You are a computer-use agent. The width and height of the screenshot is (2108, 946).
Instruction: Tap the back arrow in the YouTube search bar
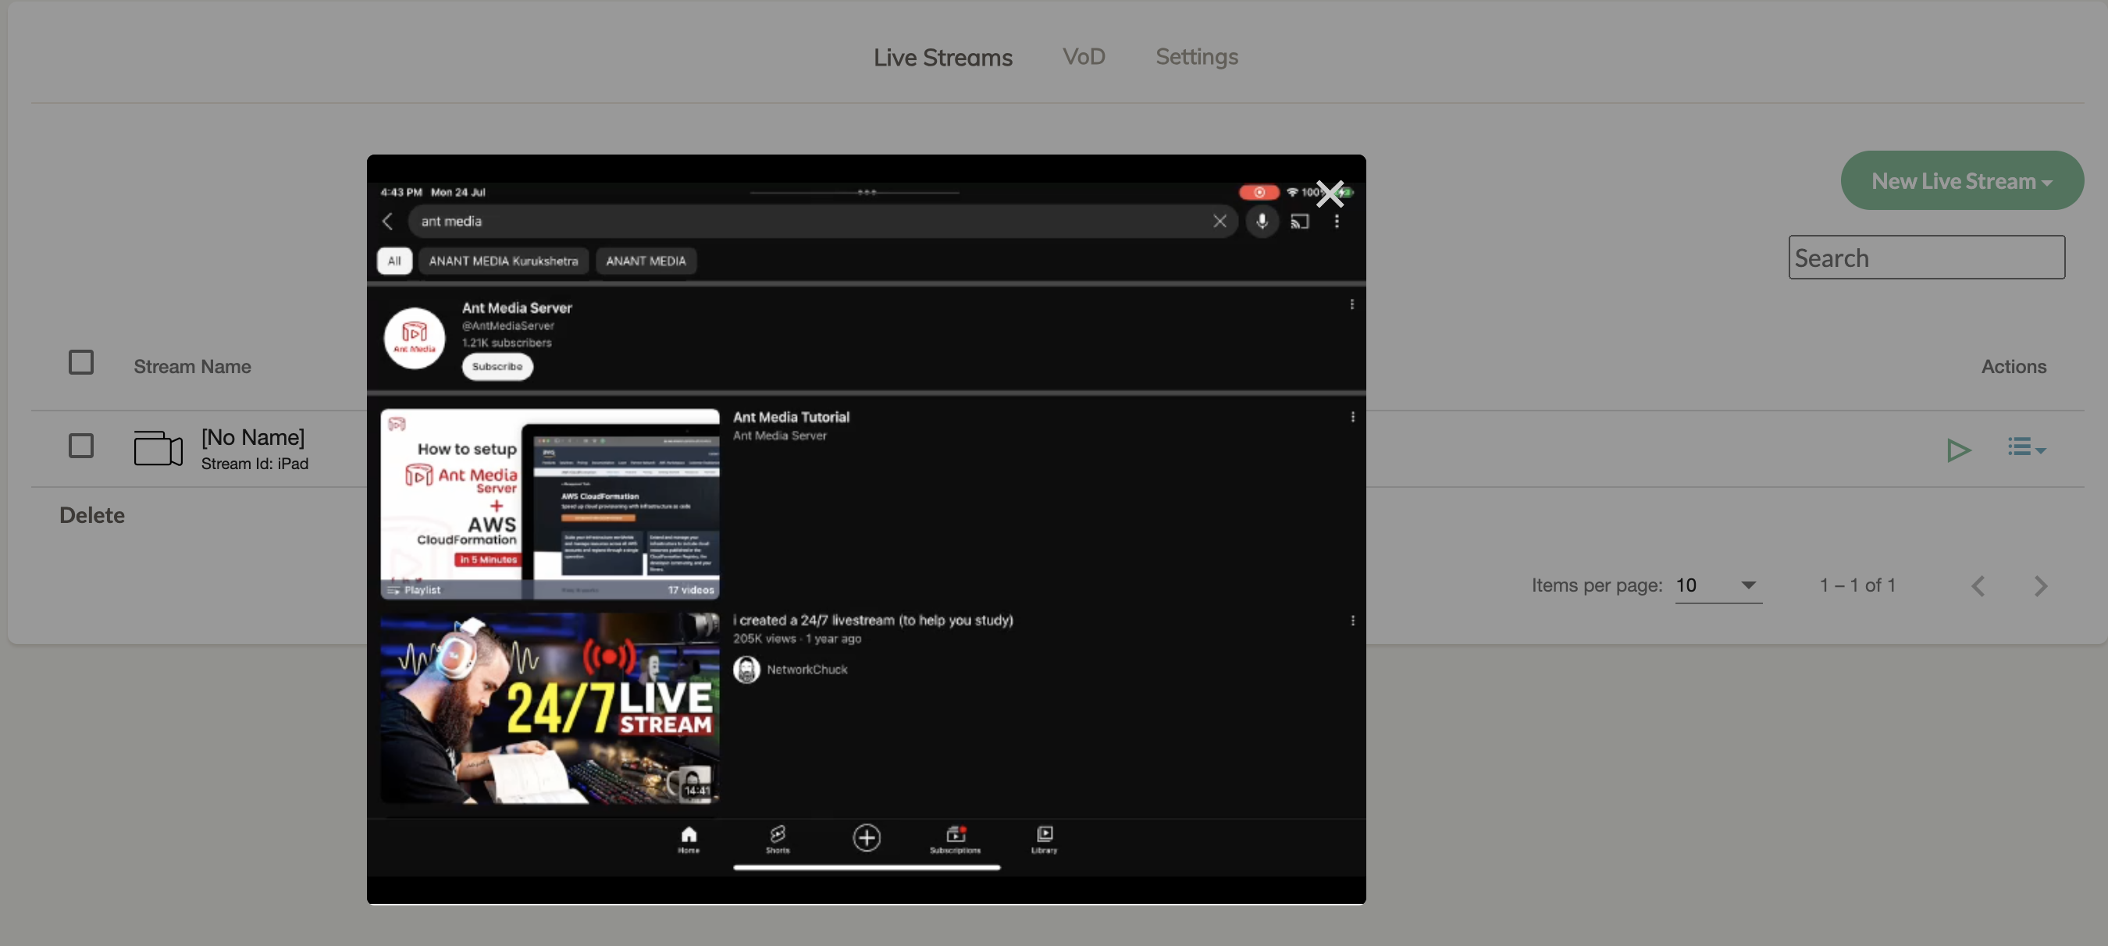point(388,221)
